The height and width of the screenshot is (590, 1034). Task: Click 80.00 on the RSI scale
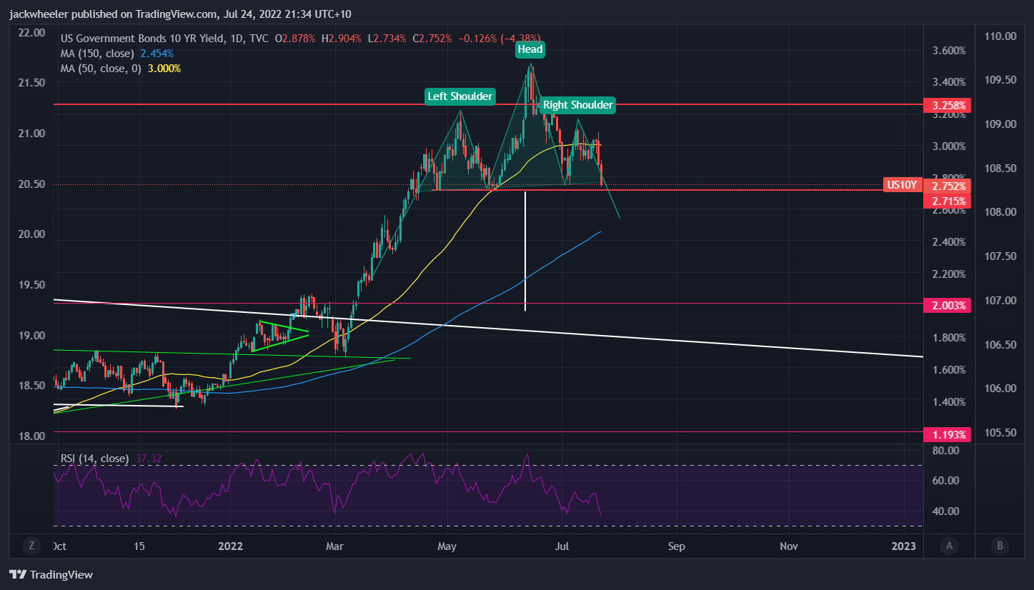(x=945, y=451)
